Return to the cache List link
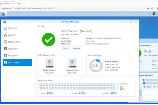Image resolution: width=158 pixels, height=105 pixels. click(x=43, y=26)
